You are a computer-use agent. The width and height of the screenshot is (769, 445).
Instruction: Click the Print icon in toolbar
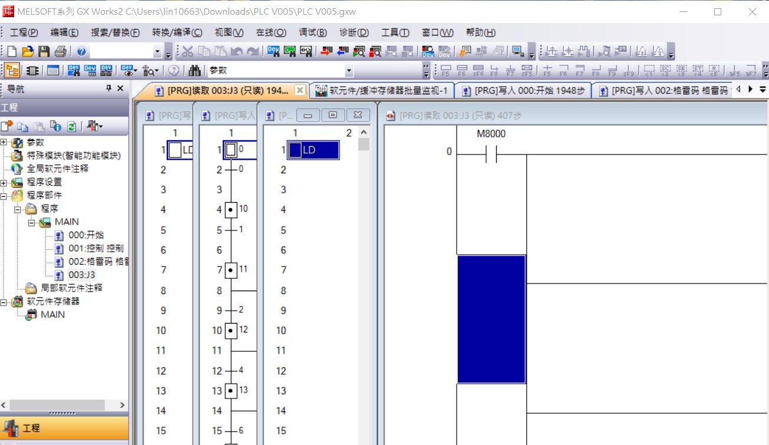61,52
